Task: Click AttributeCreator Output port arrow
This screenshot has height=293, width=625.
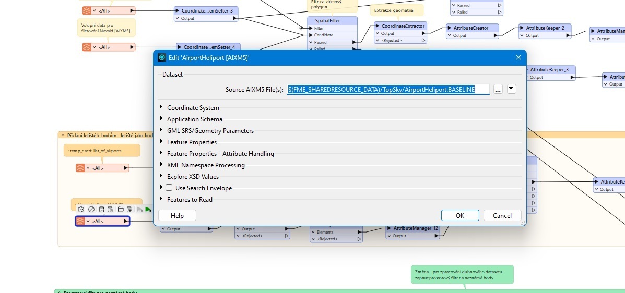Action: tap(496, 35)
